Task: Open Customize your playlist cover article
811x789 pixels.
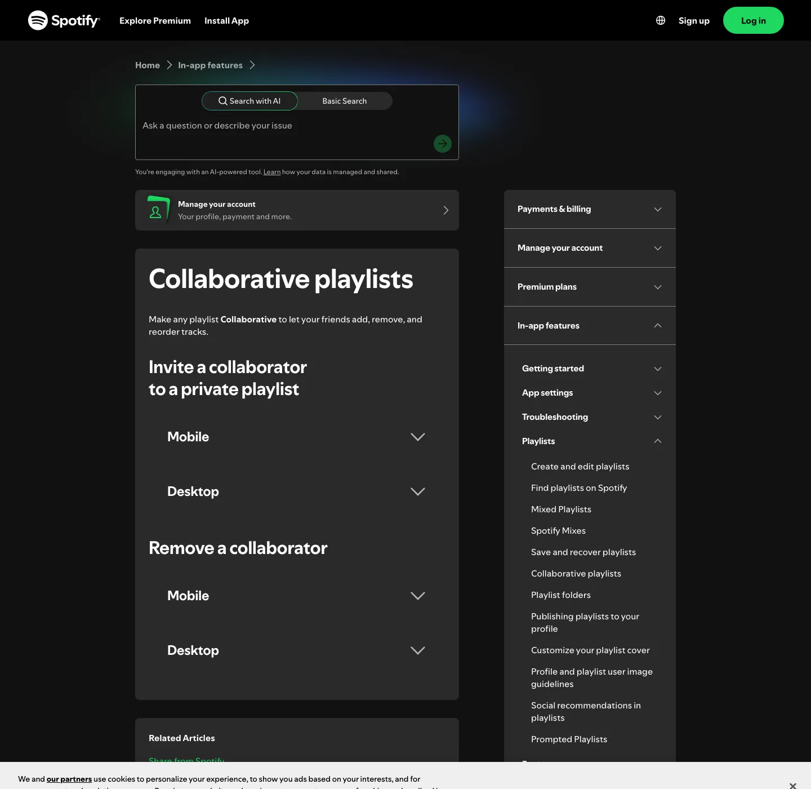Action: [590, 650]
